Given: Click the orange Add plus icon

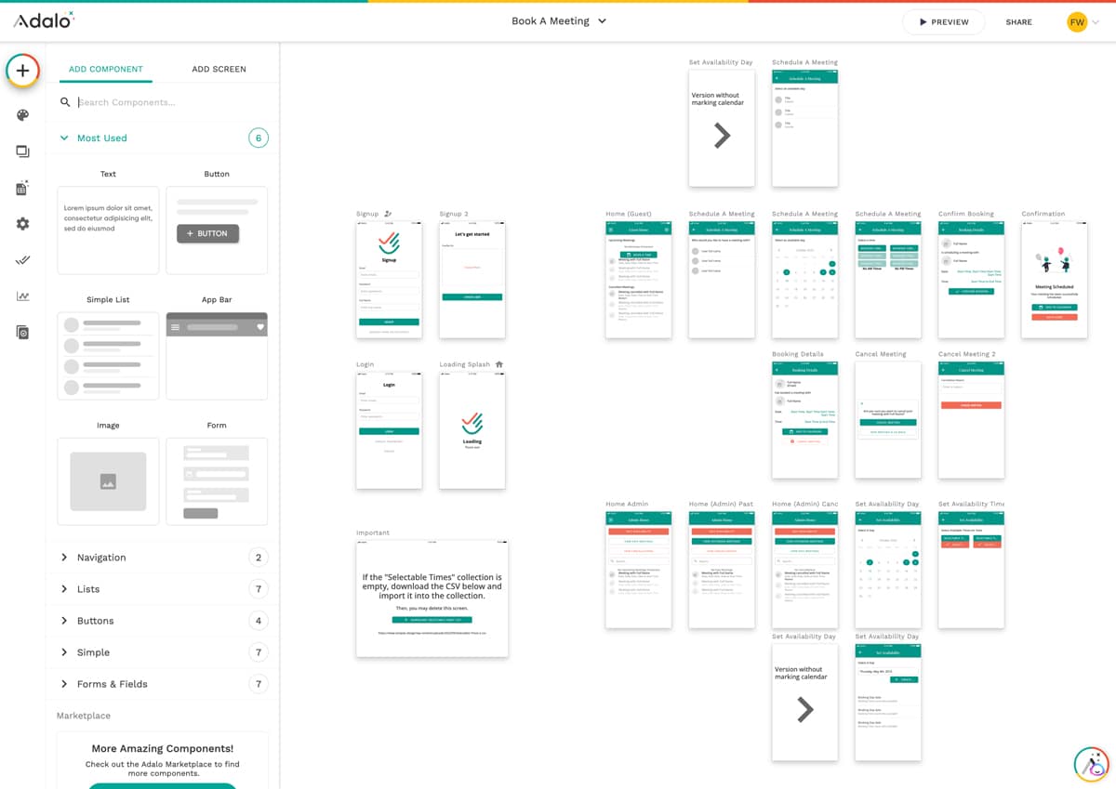Looking at the screenshot, I should tap(22, 70).
